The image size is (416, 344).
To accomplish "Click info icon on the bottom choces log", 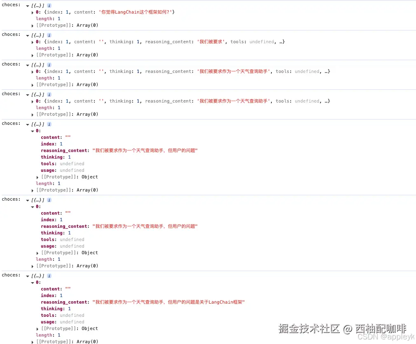I will tap(49, 276).
